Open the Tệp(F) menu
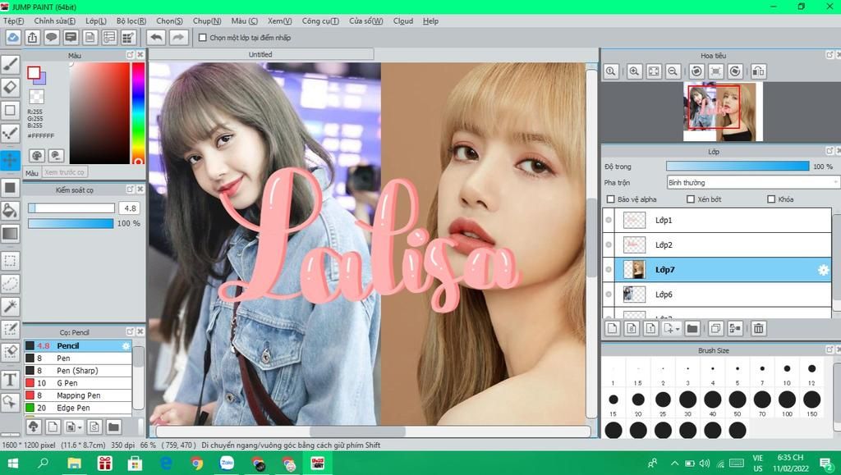 pyautogui.click(x=13, y=21)
